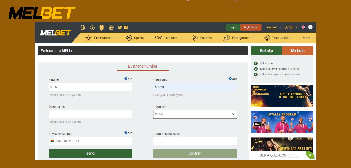The image size is (351, 168).
Task: Open the Ghana flag +233 country code selector
Action: [56, 141]
